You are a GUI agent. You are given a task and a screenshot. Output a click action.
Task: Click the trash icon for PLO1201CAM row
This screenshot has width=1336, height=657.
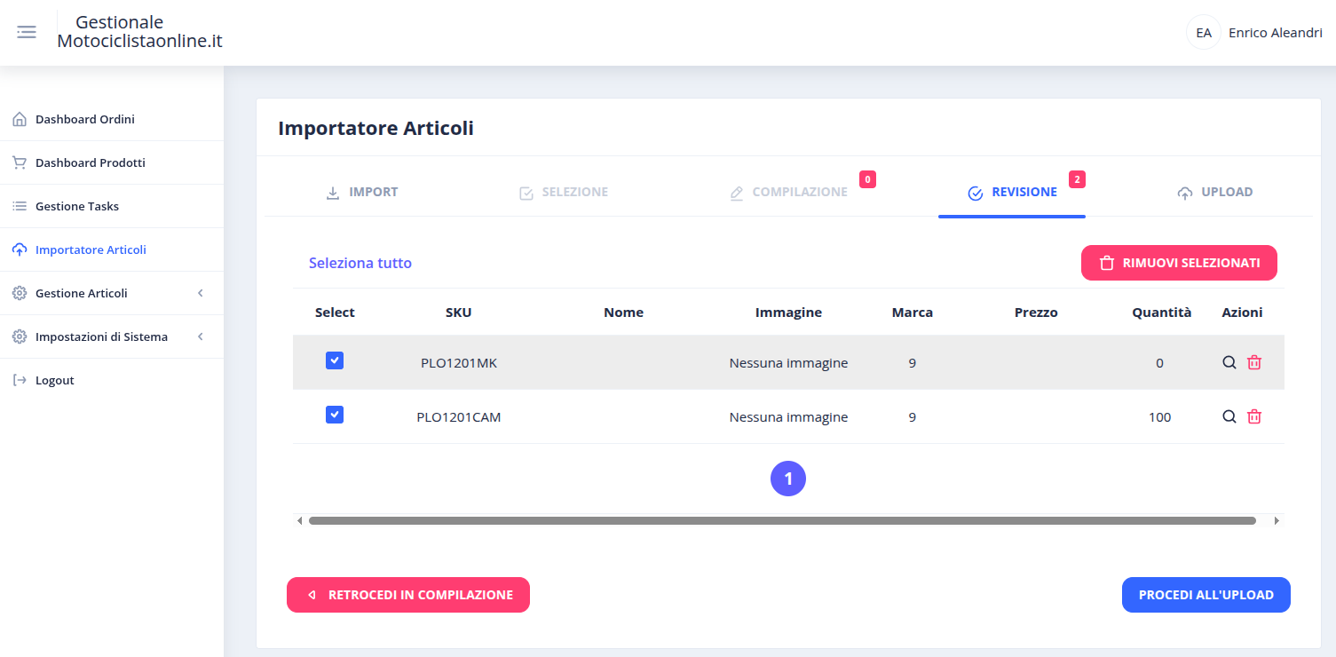[x=1253, y=416]
